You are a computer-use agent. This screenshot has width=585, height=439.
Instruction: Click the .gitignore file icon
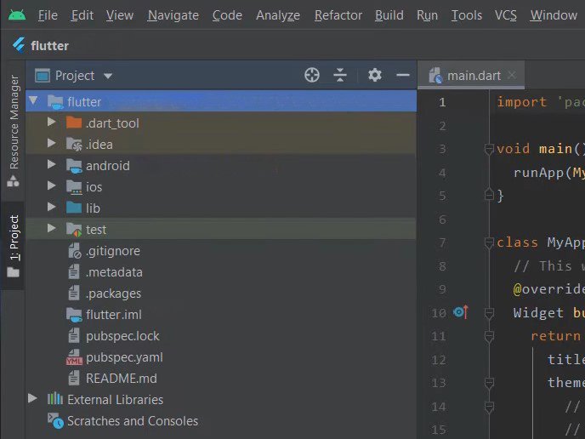tap(74, 251)
